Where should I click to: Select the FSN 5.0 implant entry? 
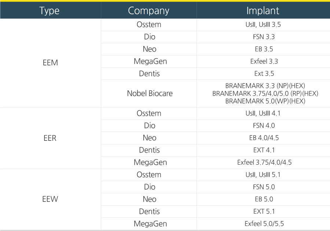(x=264, y=187)
